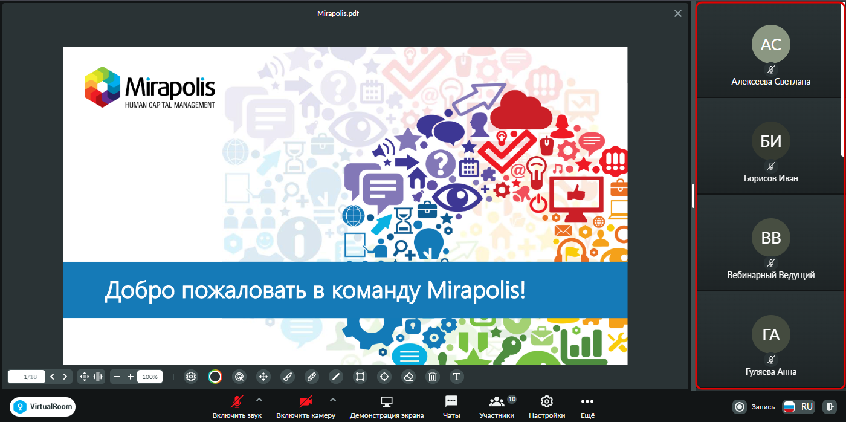Select the Brush drawing tool
The width and height of the screenshot is (846, 422).
[x=288, y=377]
